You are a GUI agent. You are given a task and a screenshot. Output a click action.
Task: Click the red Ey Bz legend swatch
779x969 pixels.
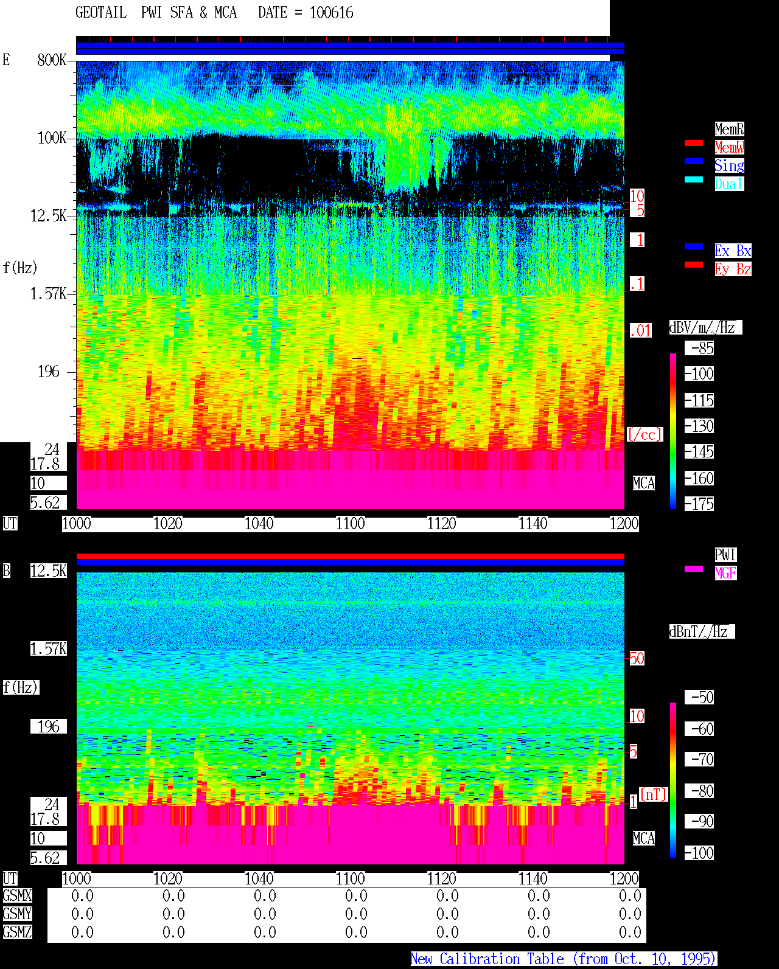(x=694, y=265)
